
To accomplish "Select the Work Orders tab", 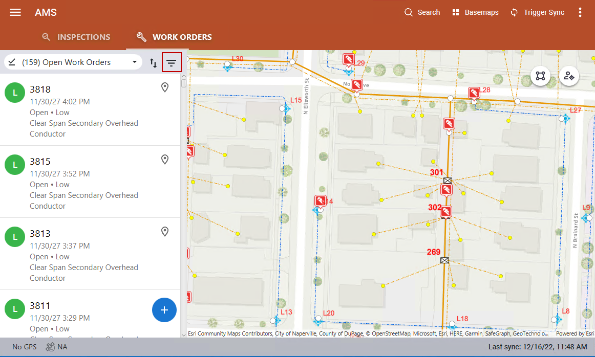I will point(174,37).
